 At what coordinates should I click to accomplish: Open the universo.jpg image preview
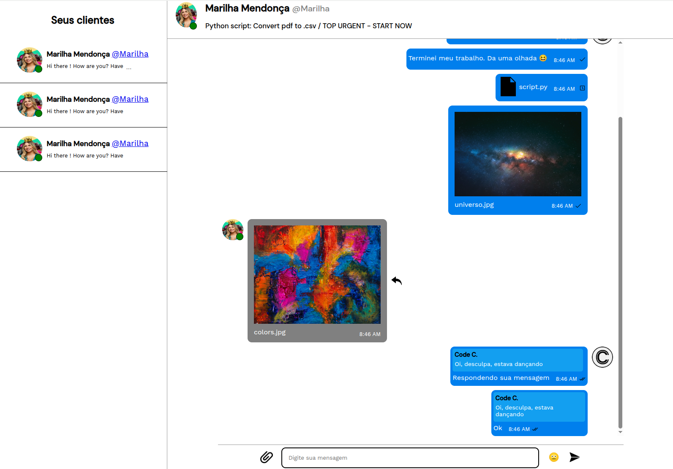(518, 154)
